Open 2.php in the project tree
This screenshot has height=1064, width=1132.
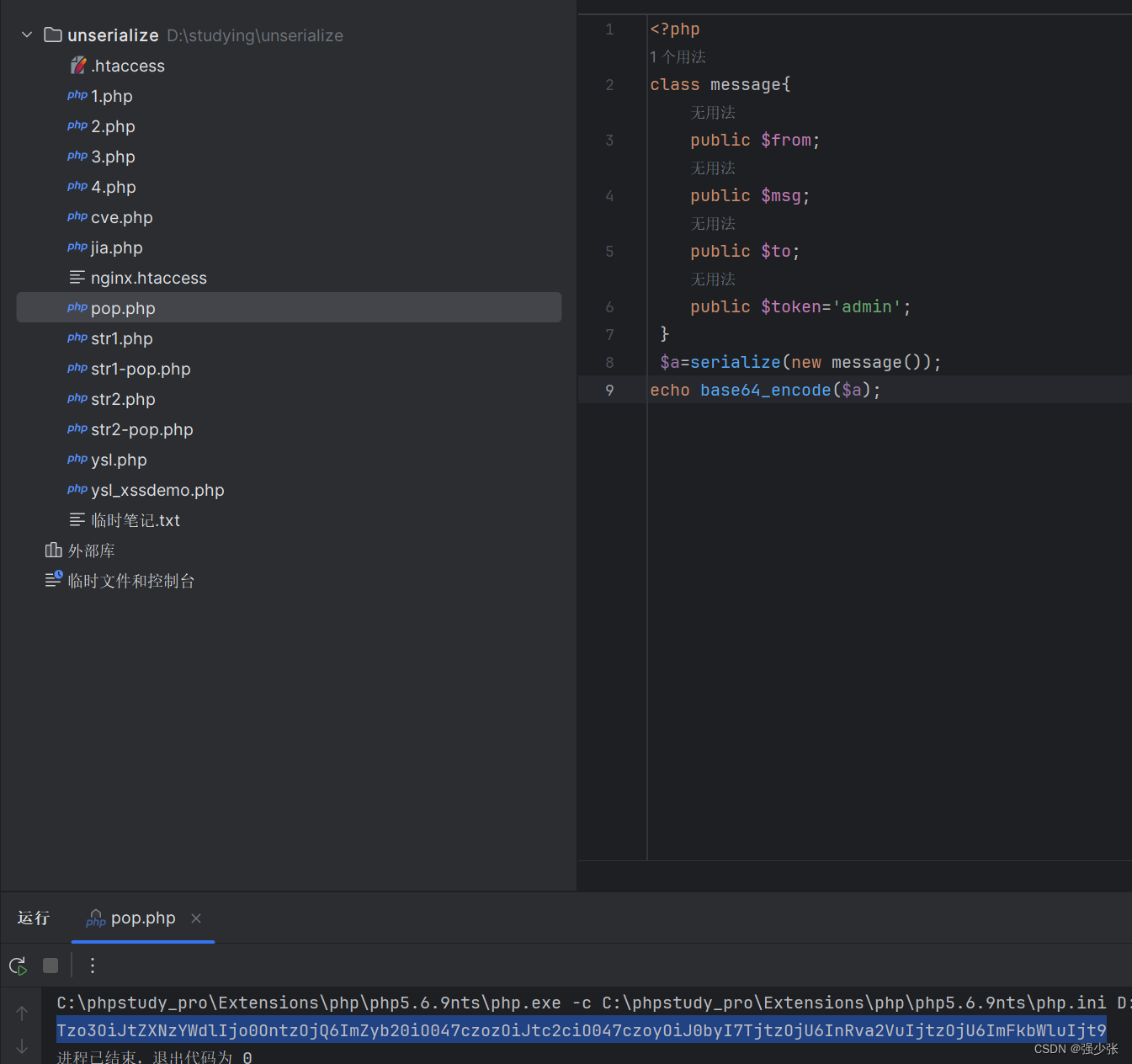tap(113, 126)
